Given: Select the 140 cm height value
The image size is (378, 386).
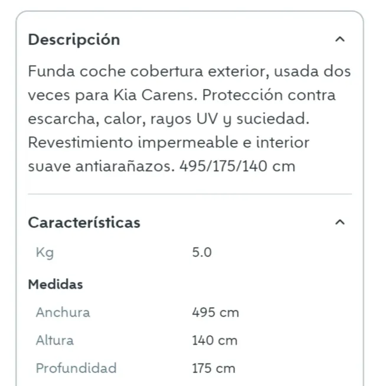Looking at the screenshot, I should (x=214, y=341).
